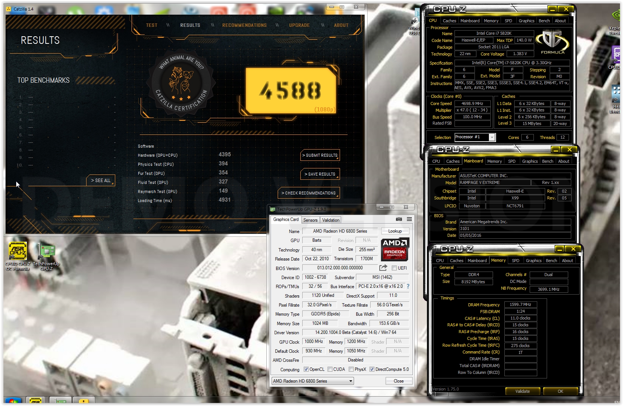The width and height of the screenshot is (623, 406).
Task: Uncheck the DirectCompute 5.0 checkbox
Action: click(x=372, y=369)
